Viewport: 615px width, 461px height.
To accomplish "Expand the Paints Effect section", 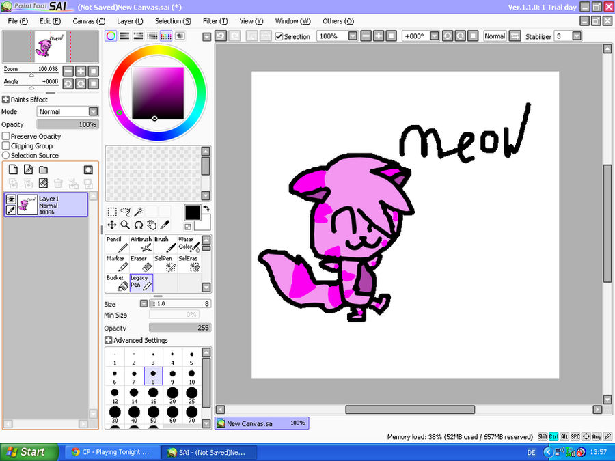I will pos(5,100).
